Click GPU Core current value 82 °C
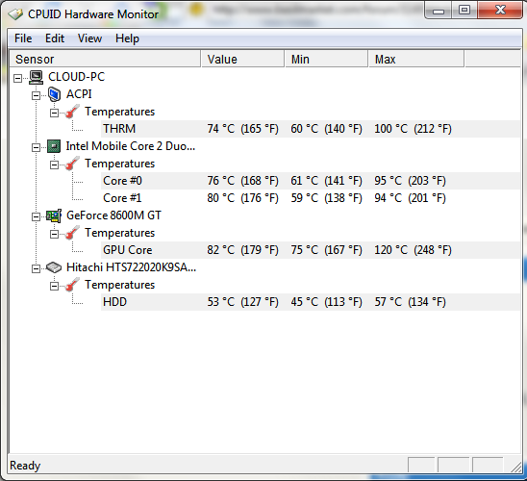527x481 pixels. pyautogui.click(x=242, y=250)
